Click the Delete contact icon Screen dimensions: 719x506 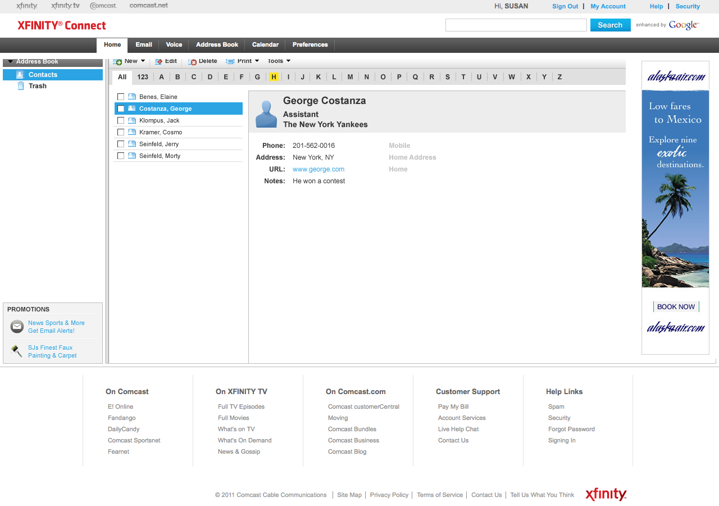(x=193, y=61)
